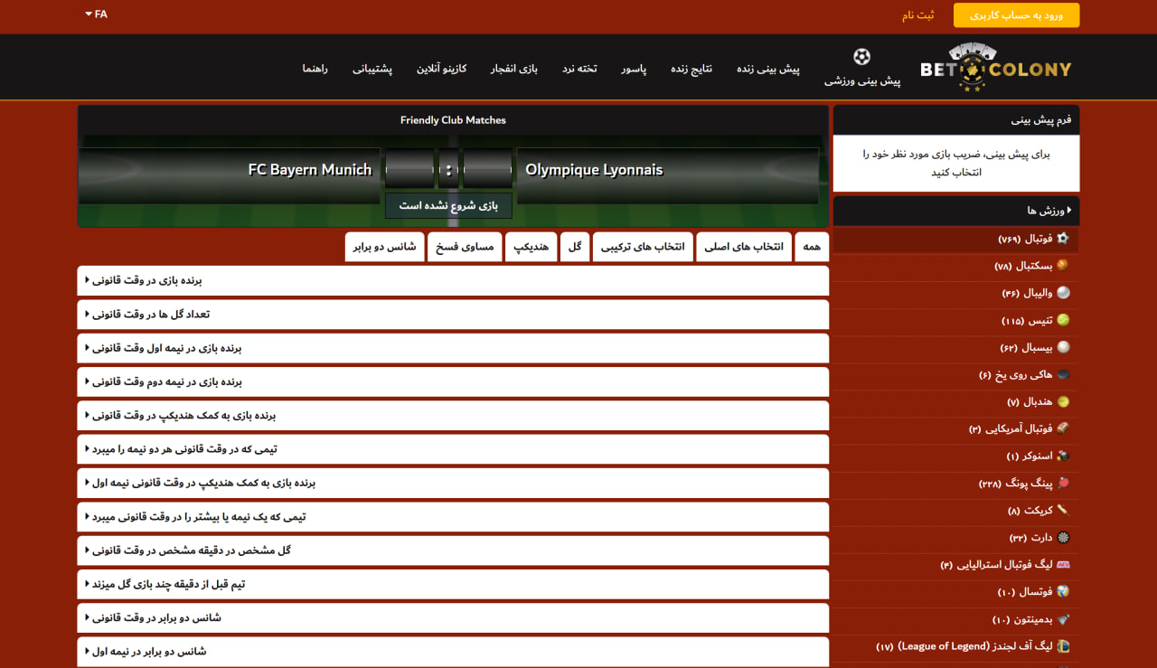Click the tennis ball icon

(x=1063, y=320)
